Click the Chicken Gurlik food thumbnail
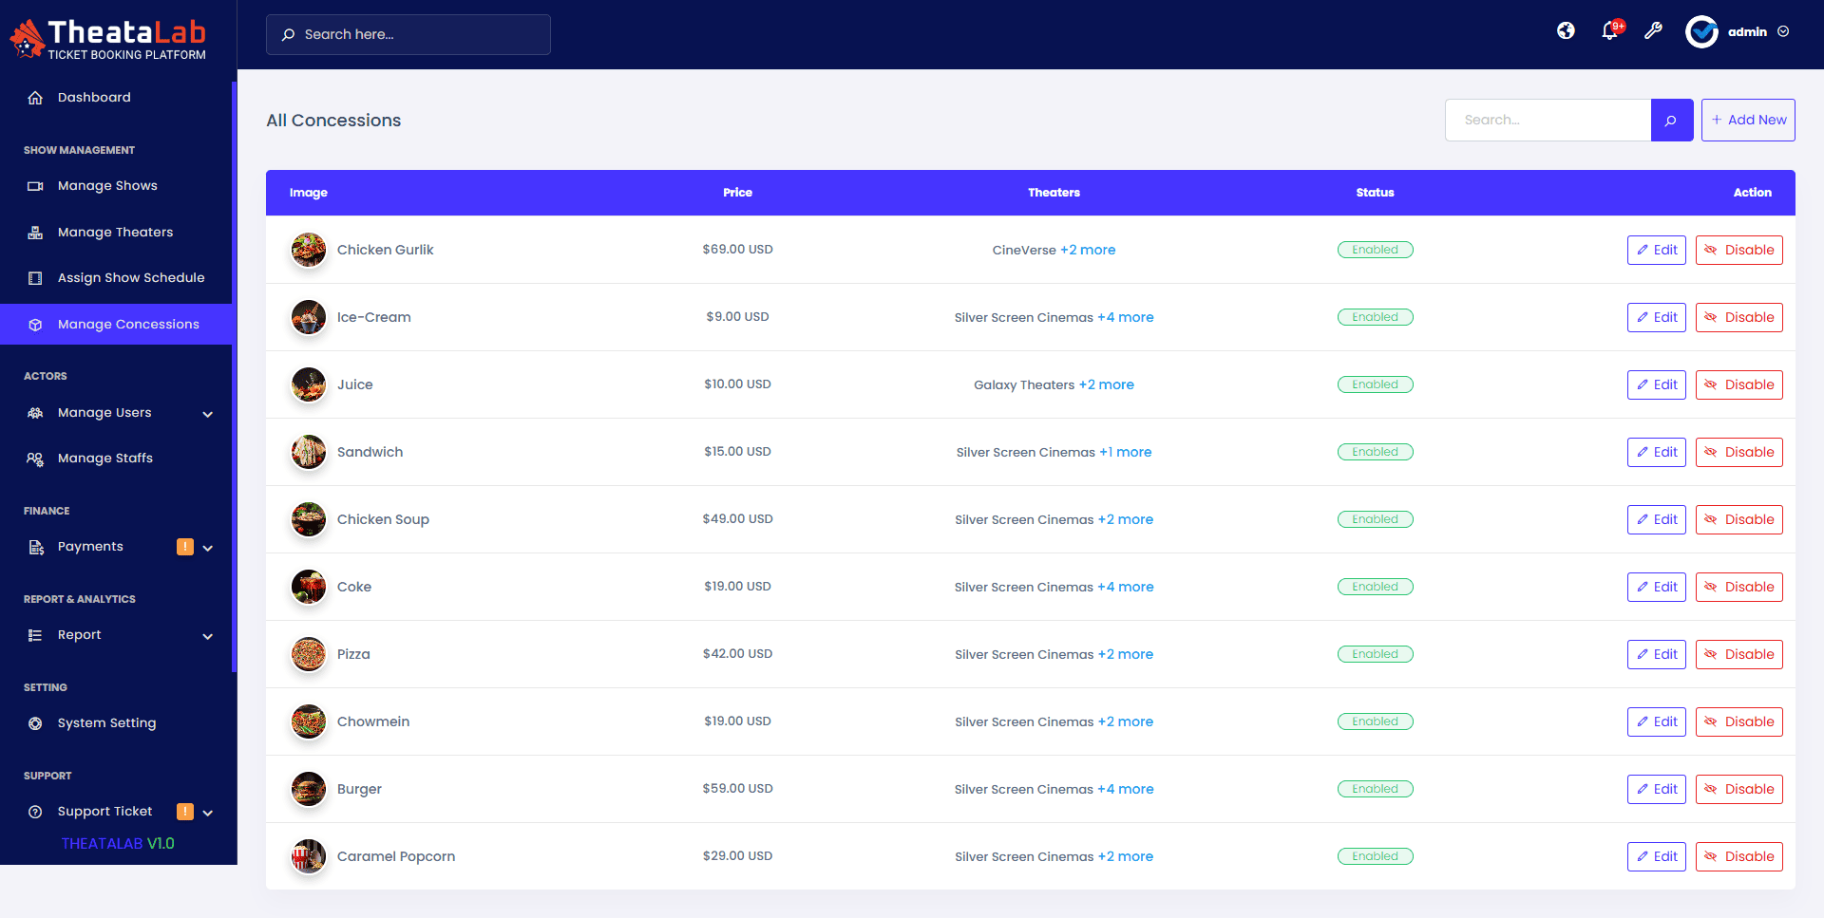The height and width of the screenshot is (918, 1824). pyautogui.click(x=309, y=250)
